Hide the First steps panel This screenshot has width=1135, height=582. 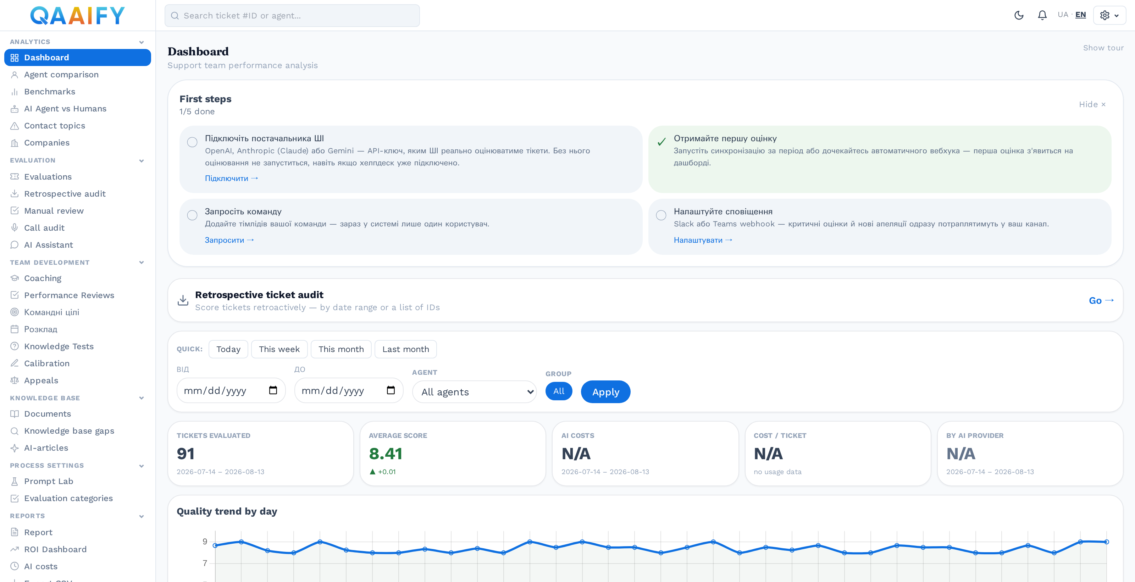(x=1092, y=104)
